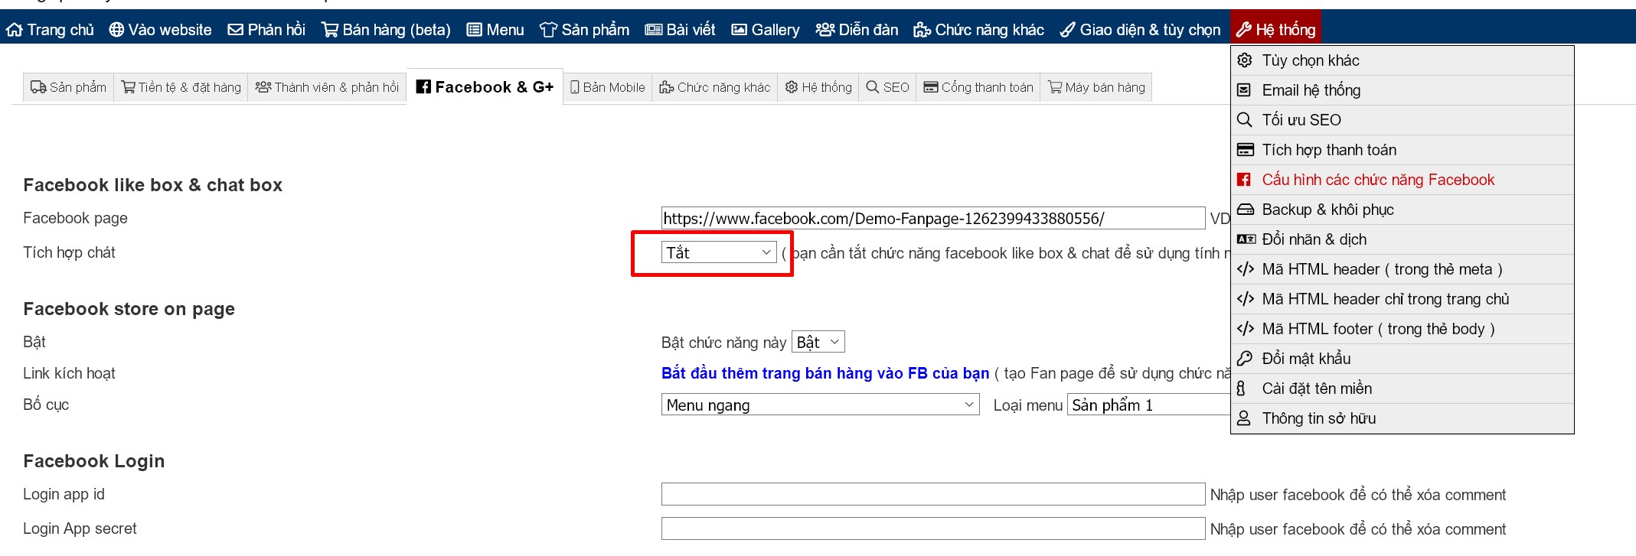The image size is (1636, 556).
Task: Click the red Facebook icon in the dropdown menu
Action: click(x=1245, y=180)
